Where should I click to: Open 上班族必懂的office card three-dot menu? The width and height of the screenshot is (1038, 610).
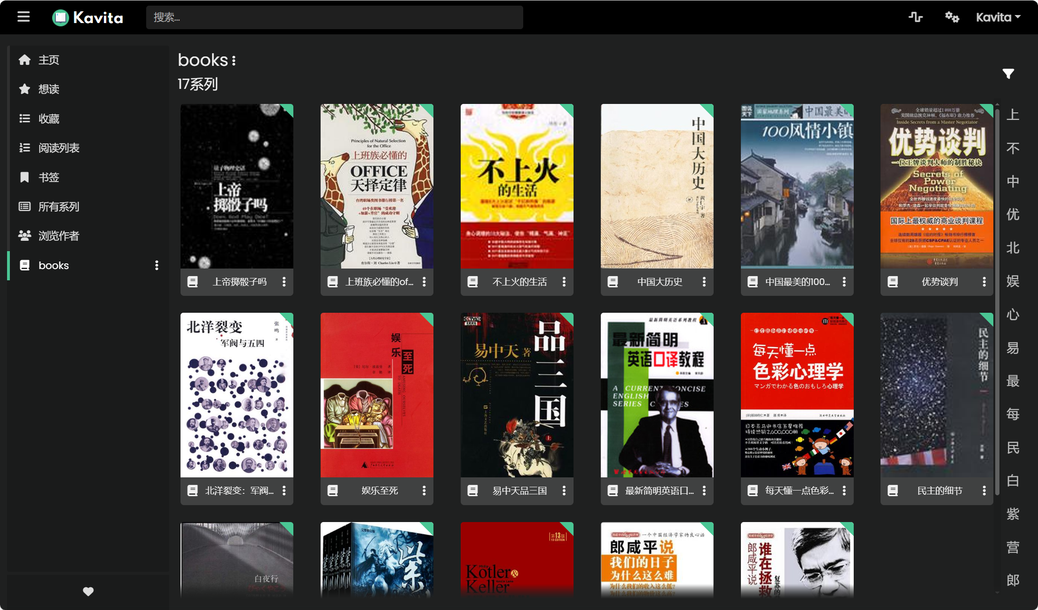point(424,282)
